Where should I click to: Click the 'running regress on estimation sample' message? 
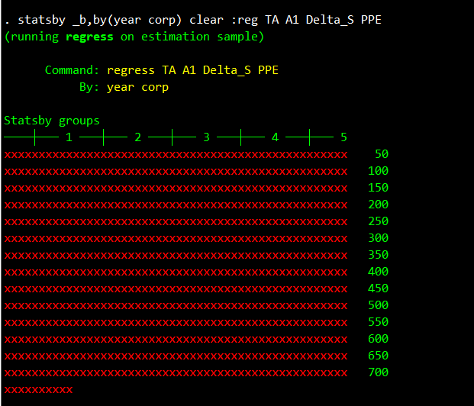pos(134,37)
